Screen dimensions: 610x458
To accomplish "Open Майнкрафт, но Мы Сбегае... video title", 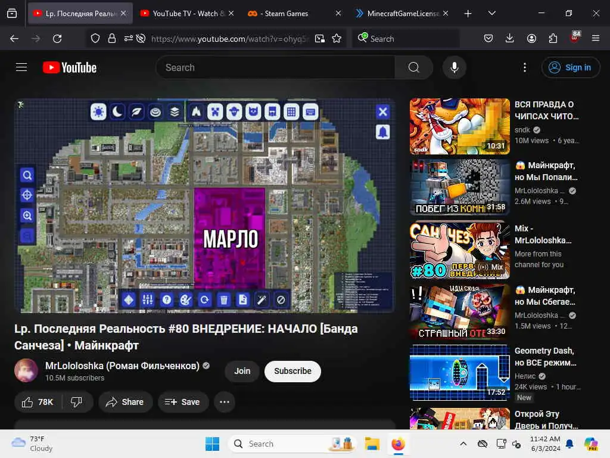I will (x=545, y=296).
